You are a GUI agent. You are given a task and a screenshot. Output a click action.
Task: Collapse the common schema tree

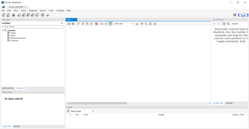[x=3, y=30]
